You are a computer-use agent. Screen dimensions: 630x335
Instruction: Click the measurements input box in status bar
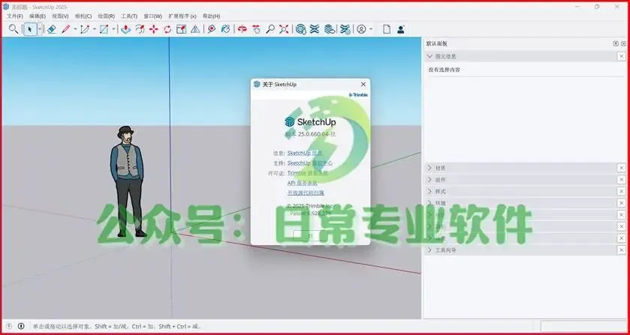pyautogui.click(x=583, y=326)
